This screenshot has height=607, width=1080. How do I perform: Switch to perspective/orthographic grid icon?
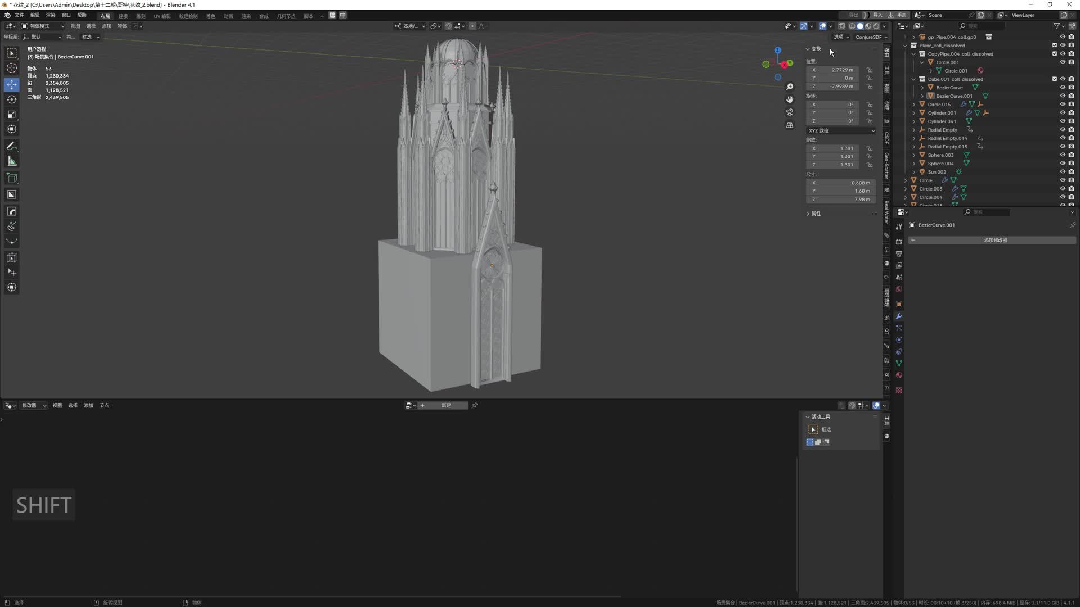pos(790,125)
